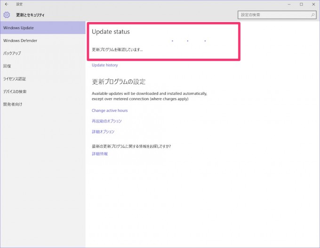Click the search magnifier icon

(312, 15)
